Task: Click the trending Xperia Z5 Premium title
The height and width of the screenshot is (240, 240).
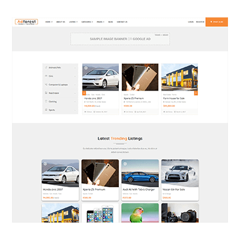Action: click(94, 190)
